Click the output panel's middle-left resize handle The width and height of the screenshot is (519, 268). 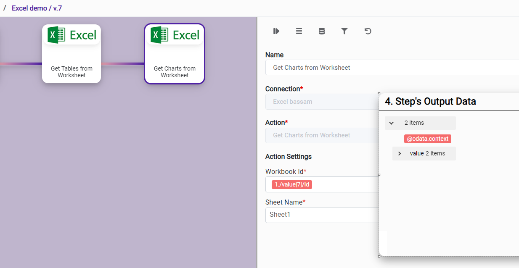[x=379, y=175]
